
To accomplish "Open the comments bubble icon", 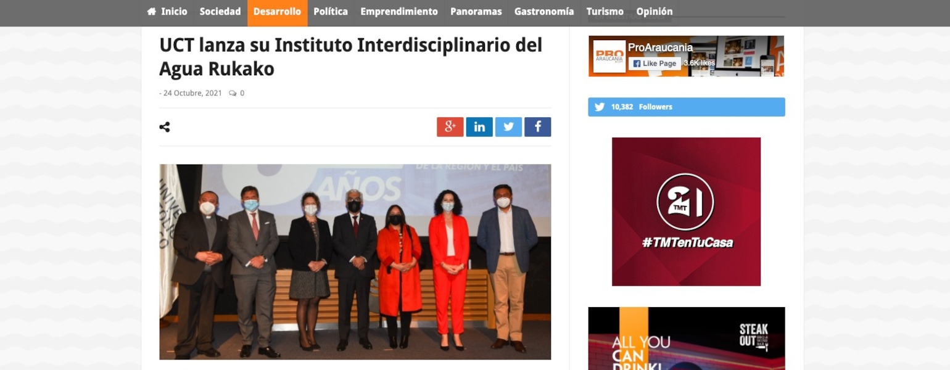I will [233, 93].
